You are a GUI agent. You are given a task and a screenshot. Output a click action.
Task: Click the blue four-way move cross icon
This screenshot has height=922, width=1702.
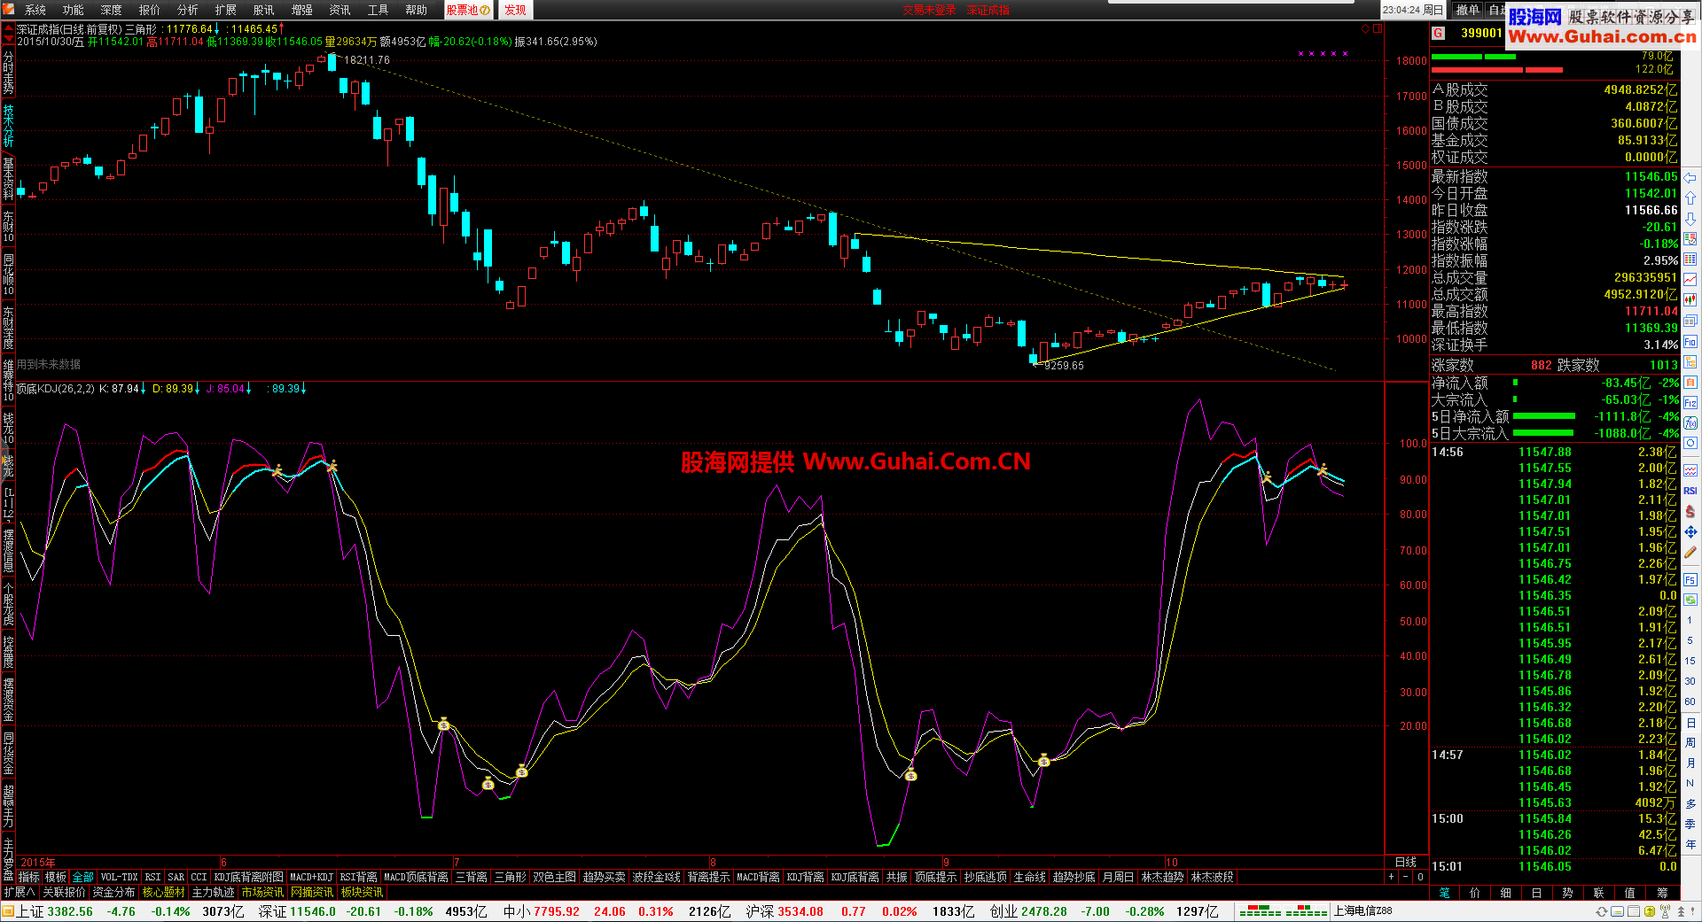(1690, 532)
